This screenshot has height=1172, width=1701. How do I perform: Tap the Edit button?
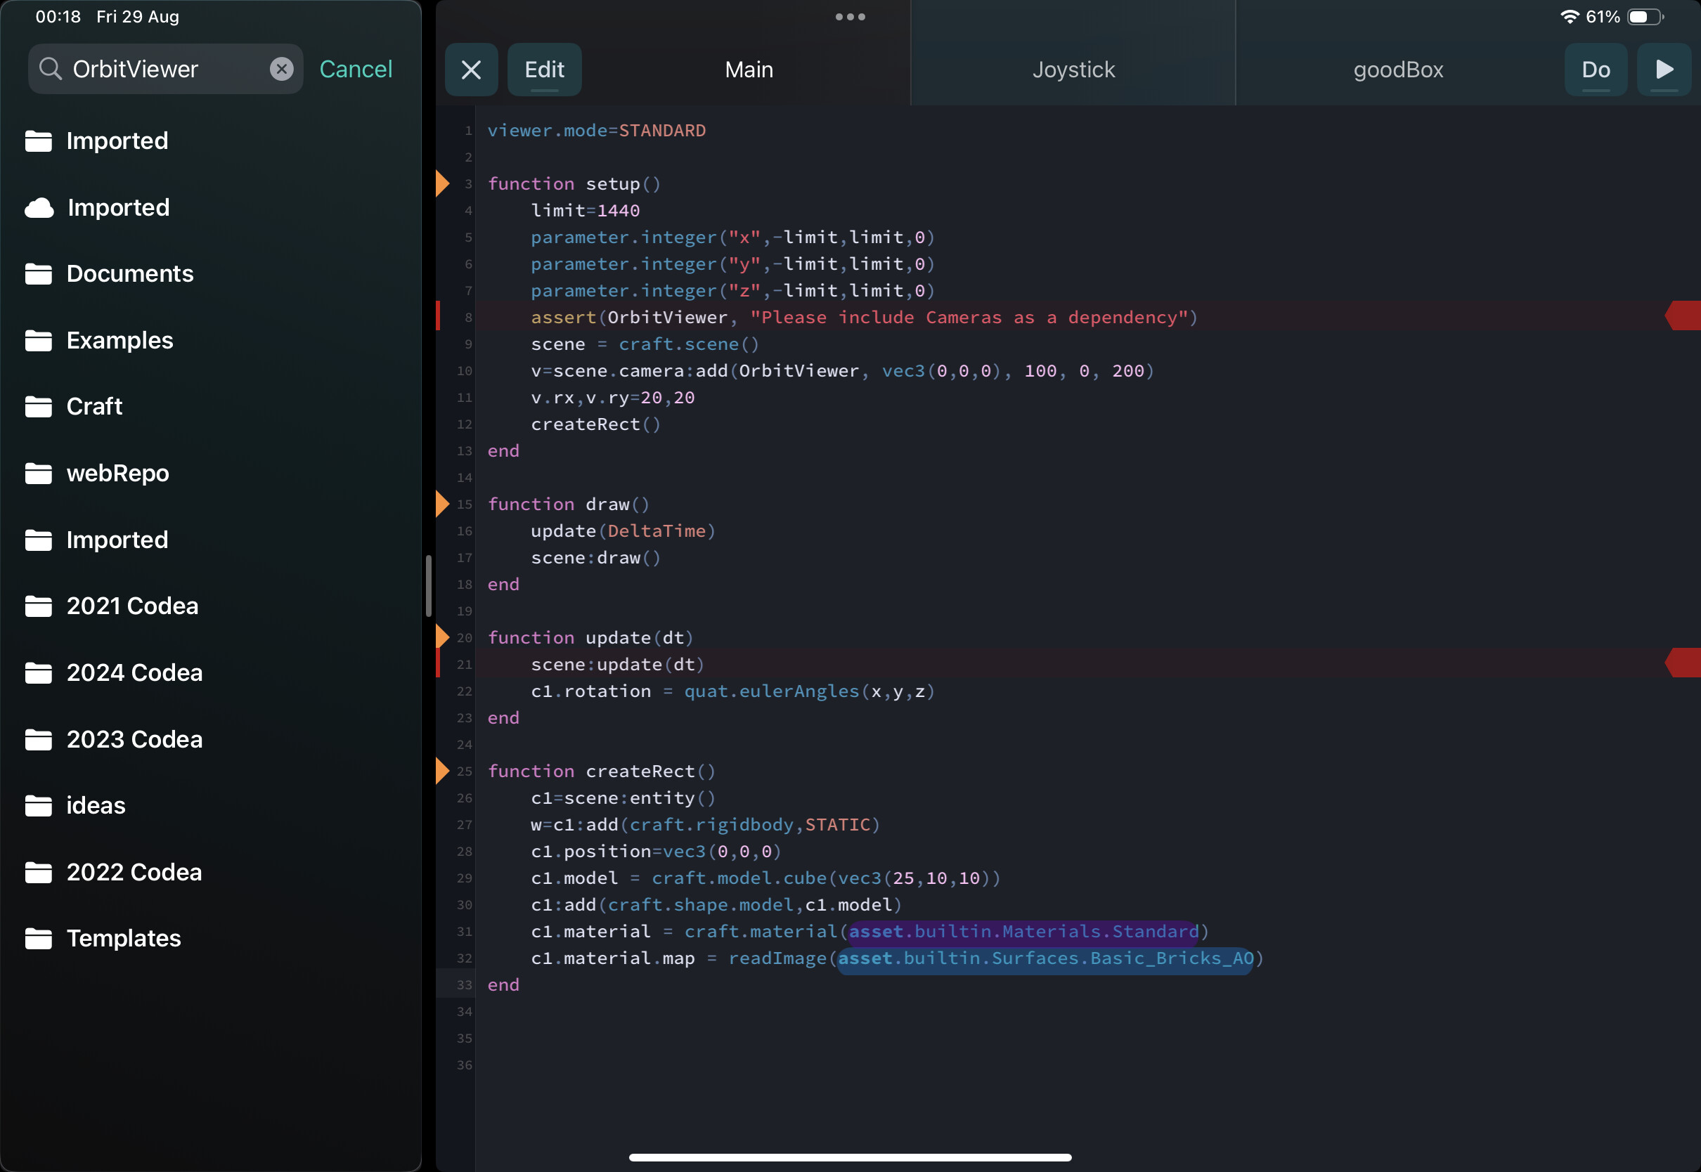click(544, 70)
